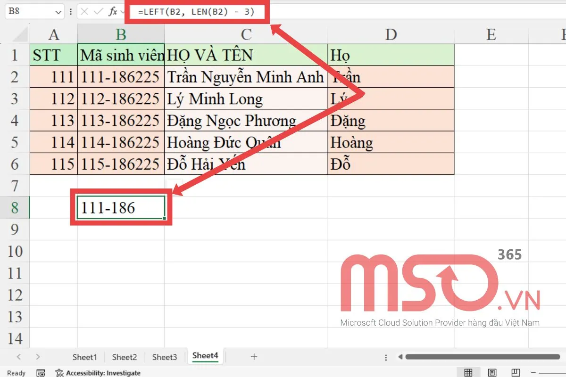Switch to Page Layout view
The width and height of the screenshot is (566, 377).
[492, 373]
